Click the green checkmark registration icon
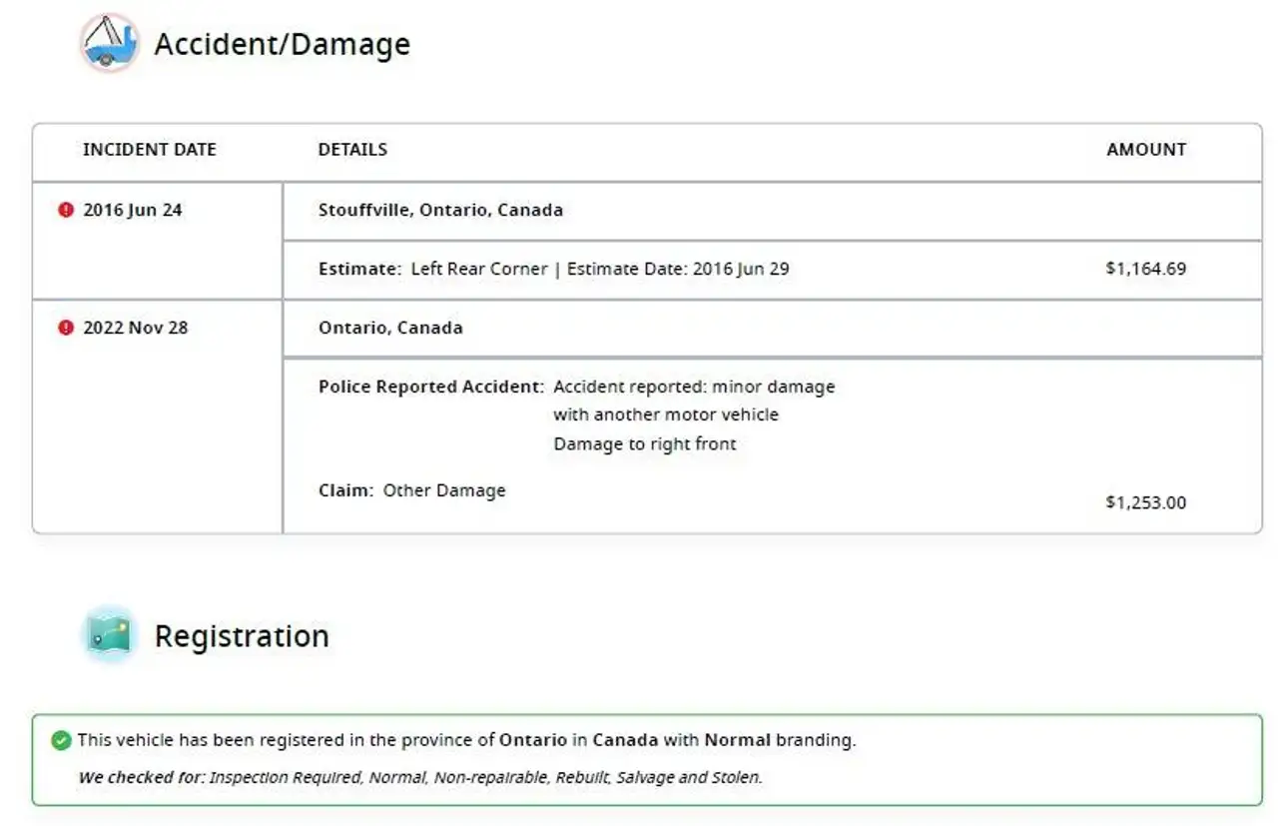The width and height of the screenshot is (1278, 826). click(x=61, y=740)
